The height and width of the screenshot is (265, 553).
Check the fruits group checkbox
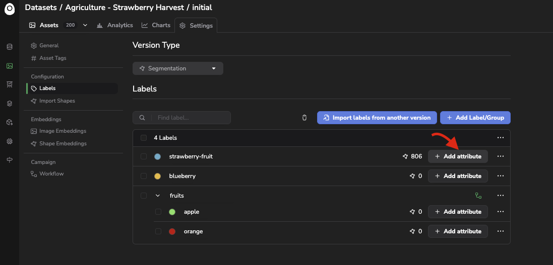click(144, 195)
